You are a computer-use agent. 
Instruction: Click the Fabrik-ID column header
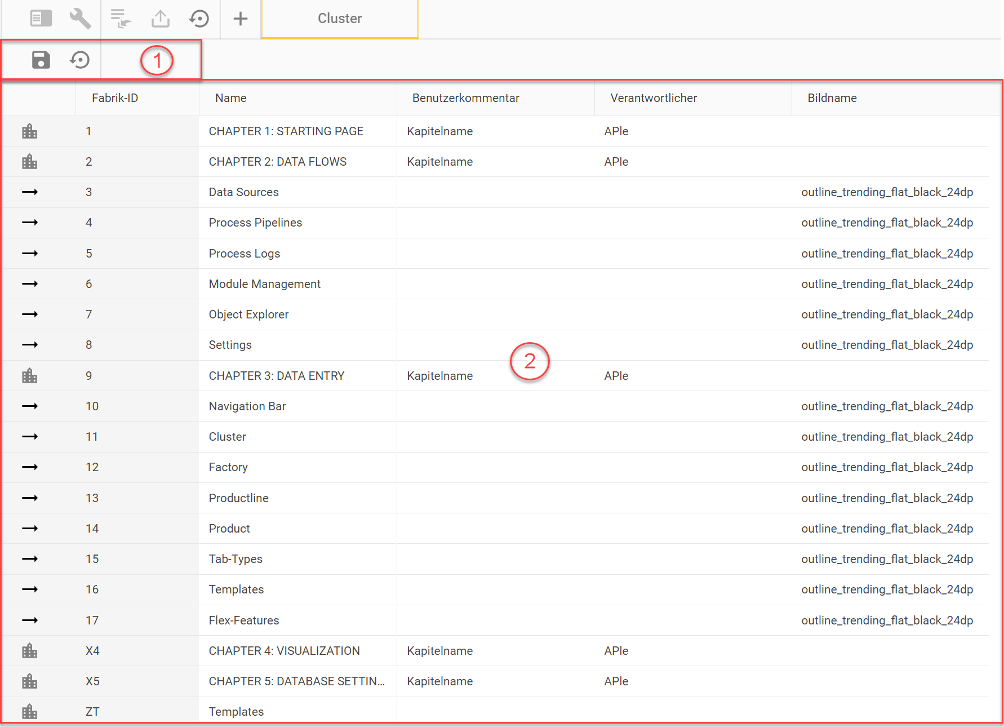115,98
